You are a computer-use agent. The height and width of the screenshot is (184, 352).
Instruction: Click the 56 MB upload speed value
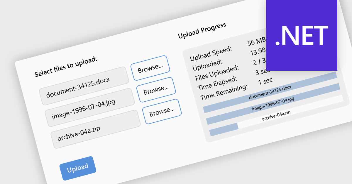point(256,42)
